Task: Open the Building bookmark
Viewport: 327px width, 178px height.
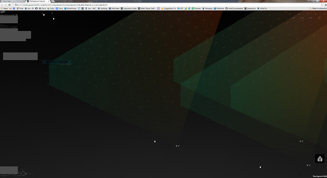Action: pyautogui.click(x=102, y=9)
